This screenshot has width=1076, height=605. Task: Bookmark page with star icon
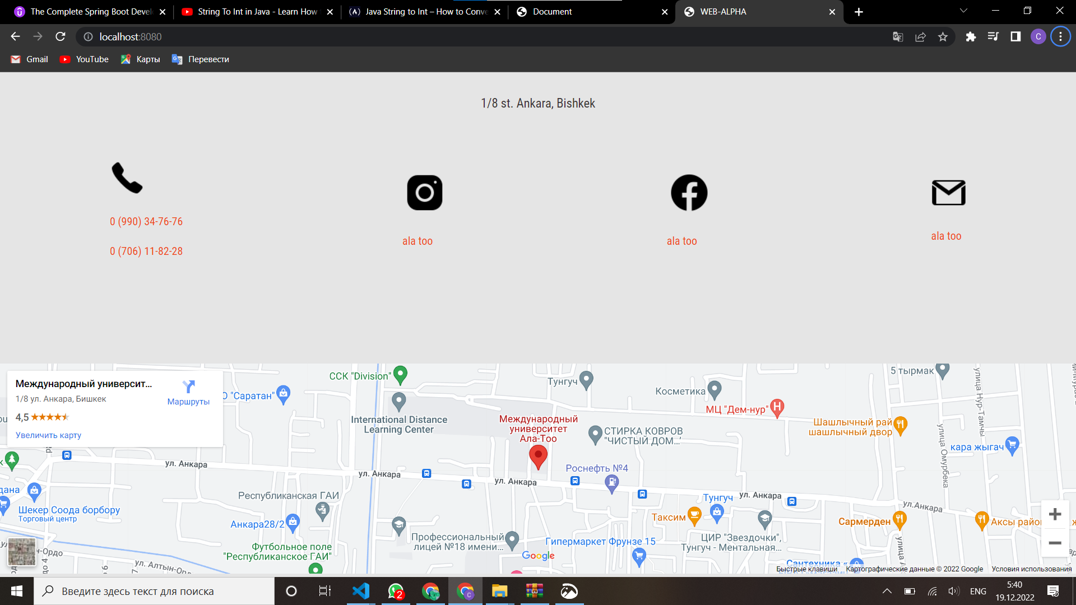[943, 37]
